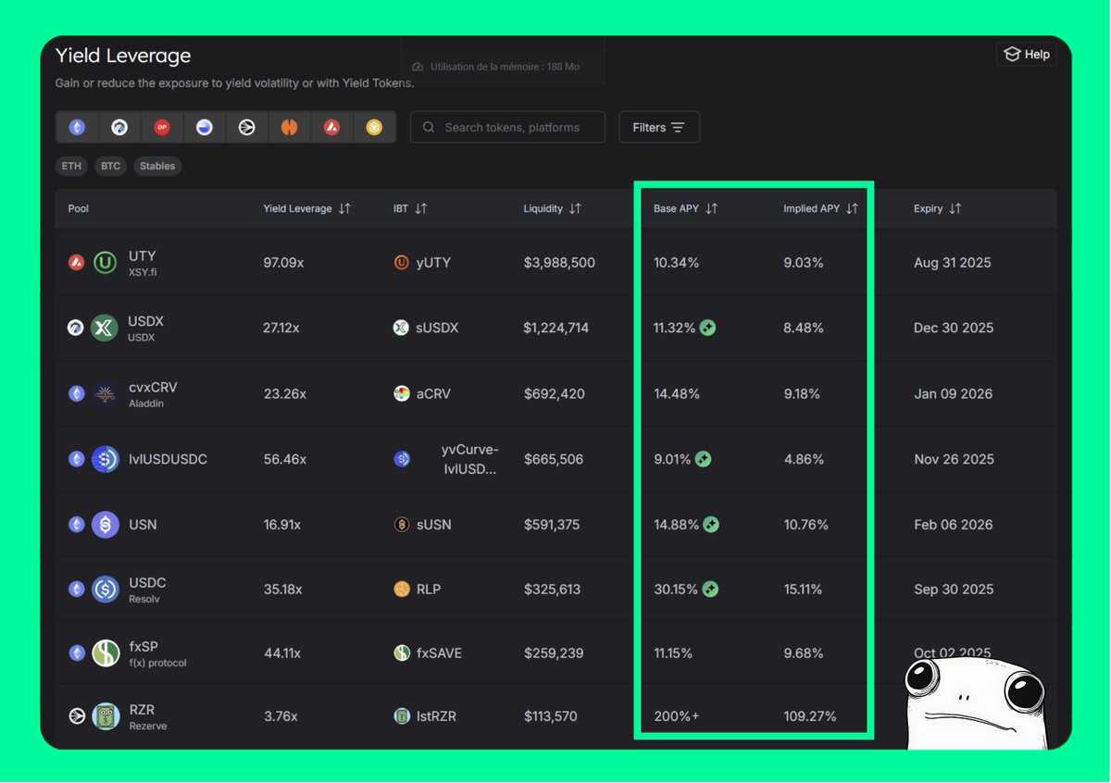Toggle the ETH category chip

(71, 167)
